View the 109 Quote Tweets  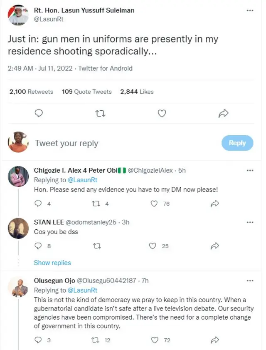pos(87,92)
